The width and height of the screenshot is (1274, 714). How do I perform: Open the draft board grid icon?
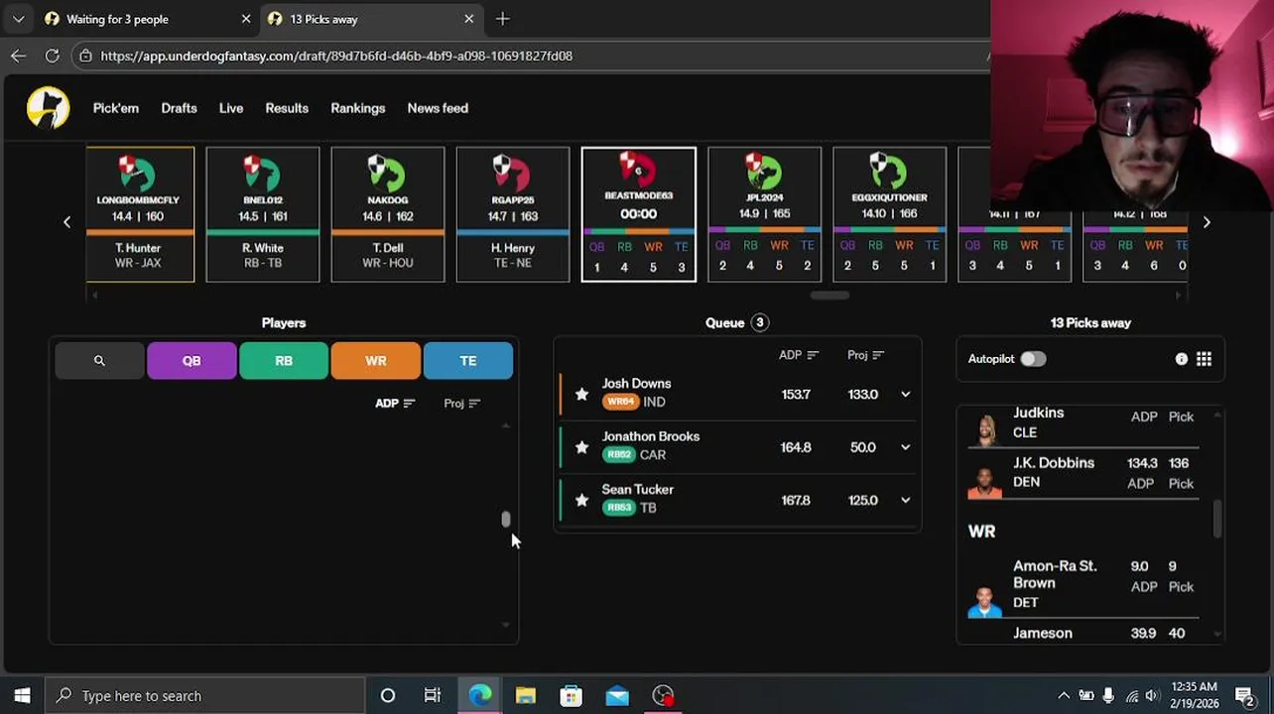1204,359
